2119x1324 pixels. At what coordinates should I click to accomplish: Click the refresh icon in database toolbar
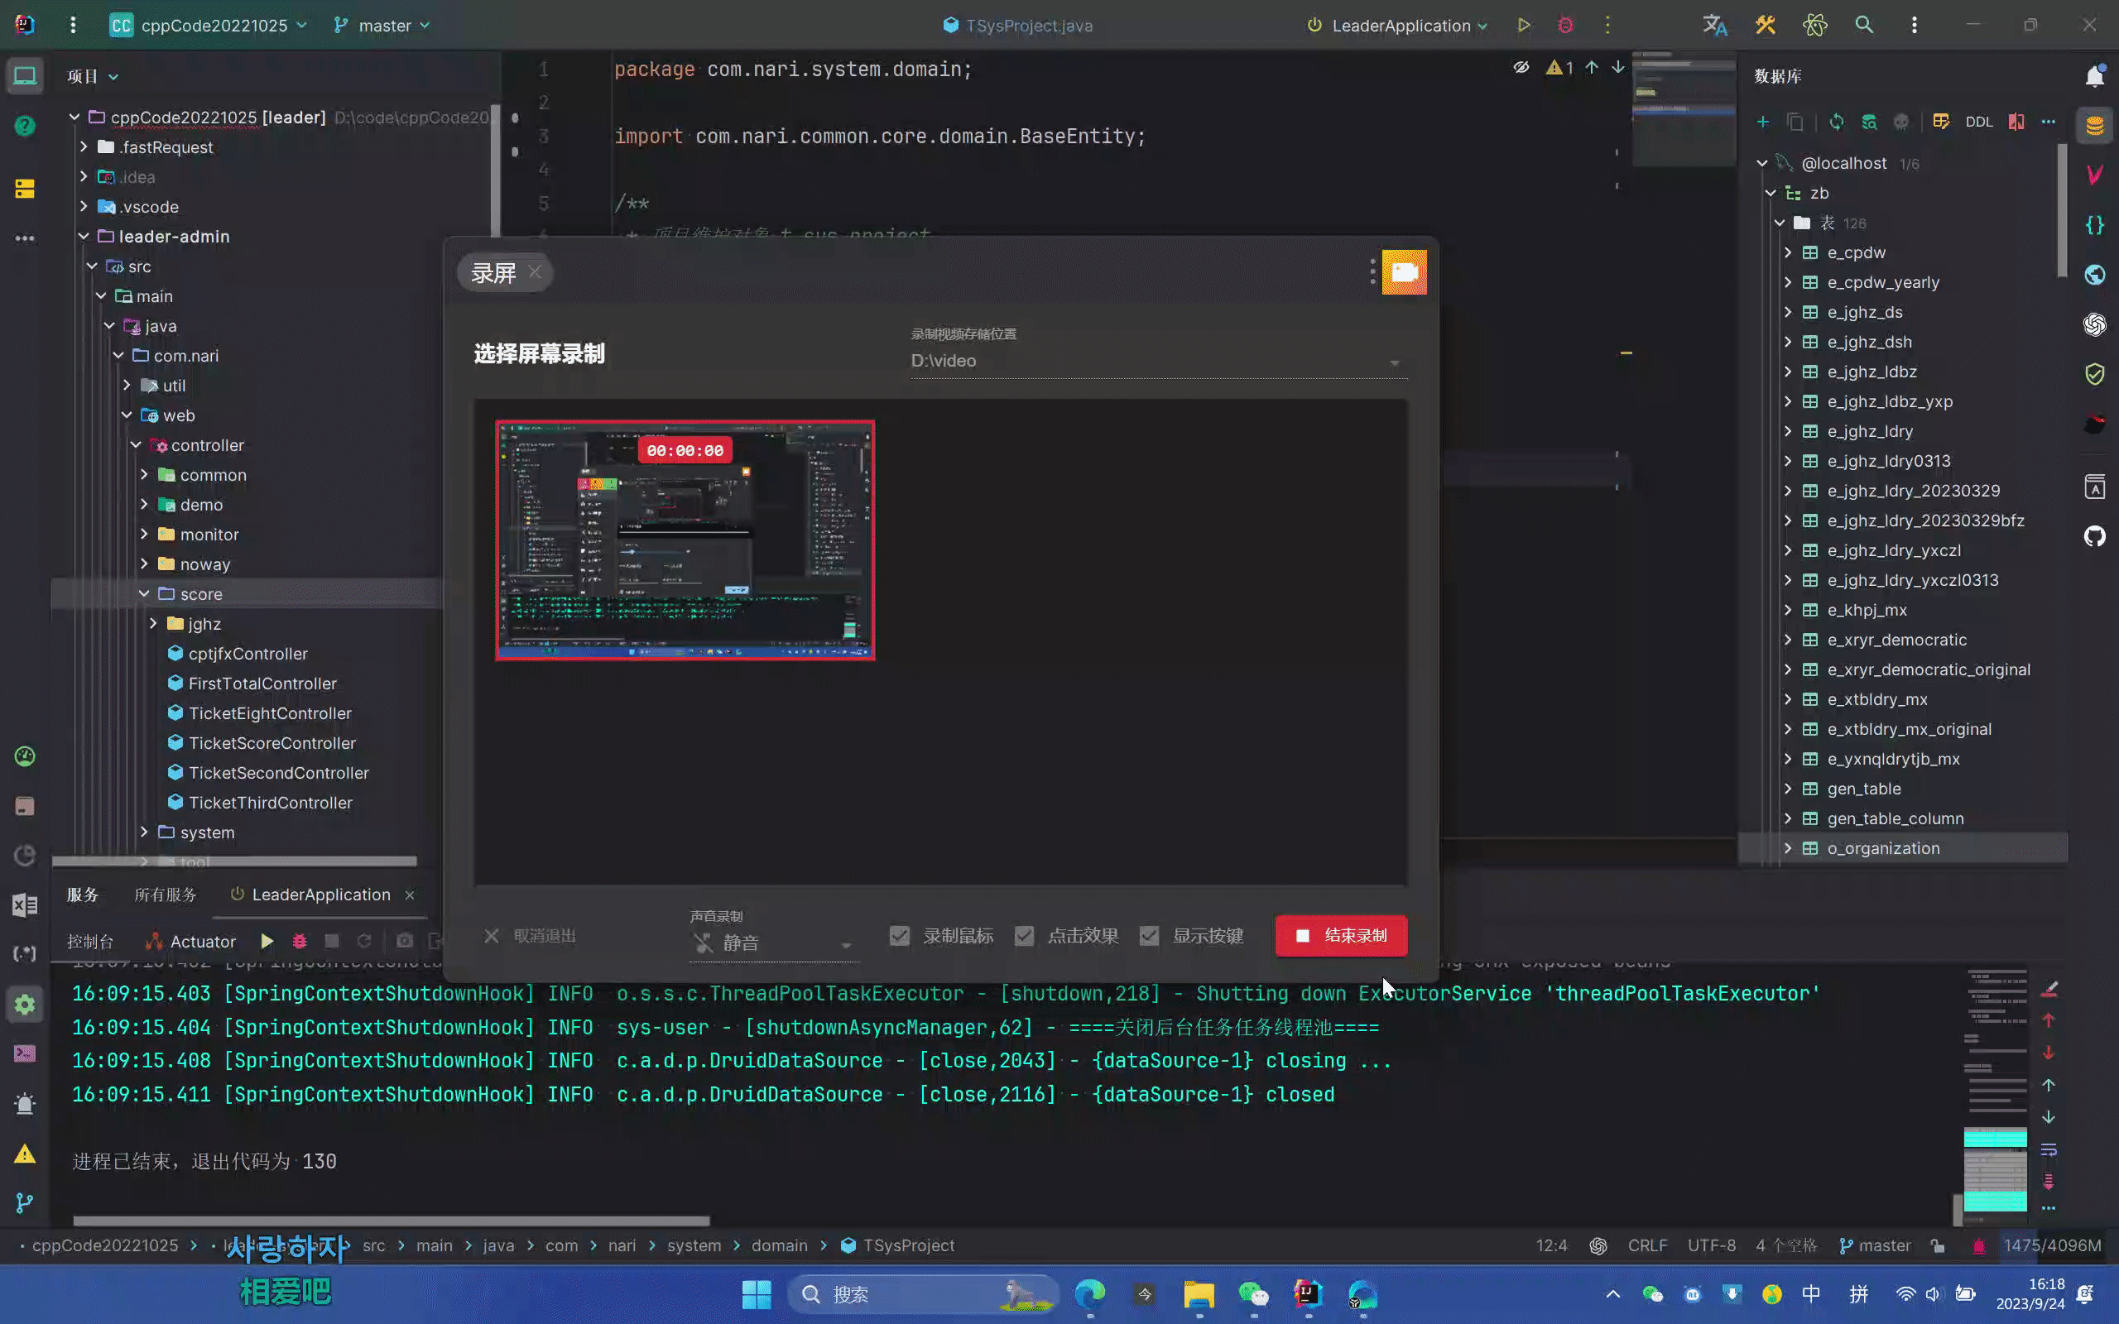point(1836,122)
